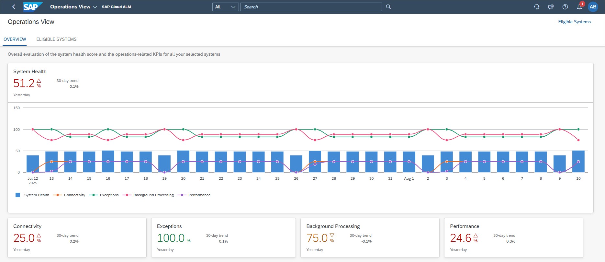Open support via headset icon
This screenshot has width=605, height=262.
536,7
